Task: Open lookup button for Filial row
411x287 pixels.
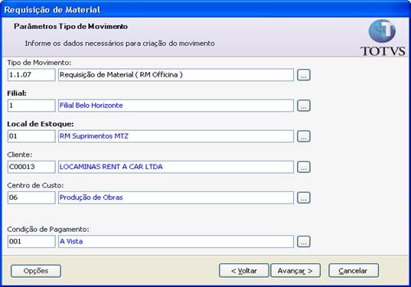Action: [304, 106]
